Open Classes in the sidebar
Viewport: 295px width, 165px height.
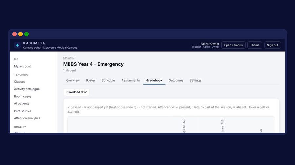click(20, 82)
